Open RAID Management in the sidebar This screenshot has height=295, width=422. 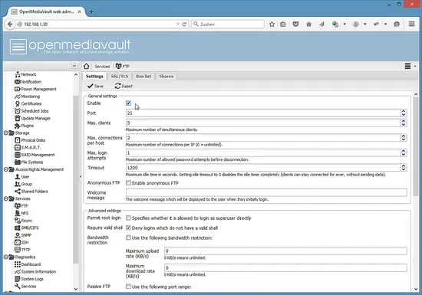point(38,155)
